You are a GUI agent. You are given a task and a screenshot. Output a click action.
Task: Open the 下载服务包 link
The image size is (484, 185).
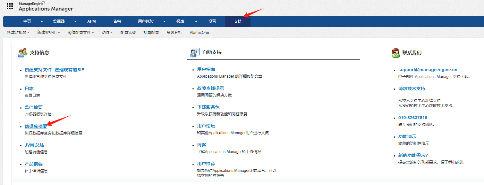[x=208, y=107]
